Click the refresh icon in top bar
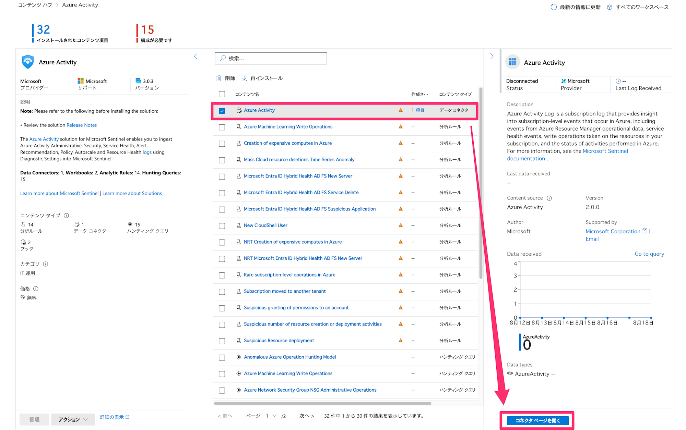 pyautogui.click(x=553, y=7)
